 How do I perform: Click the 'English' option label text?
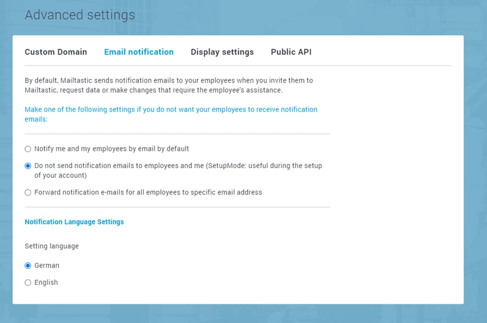pyautogui.click(x=46, y=283)
